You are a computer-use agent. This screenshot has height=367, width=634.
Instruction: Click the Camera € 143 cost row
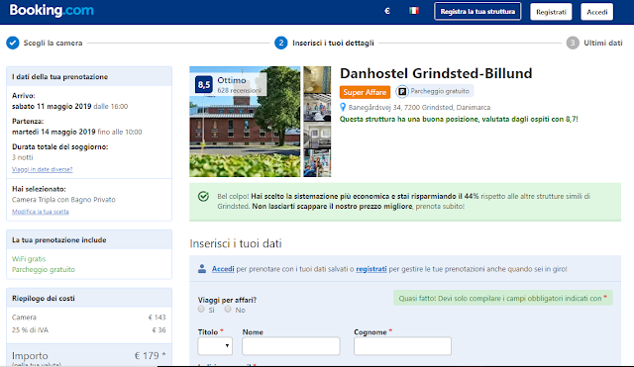[89, 318]
